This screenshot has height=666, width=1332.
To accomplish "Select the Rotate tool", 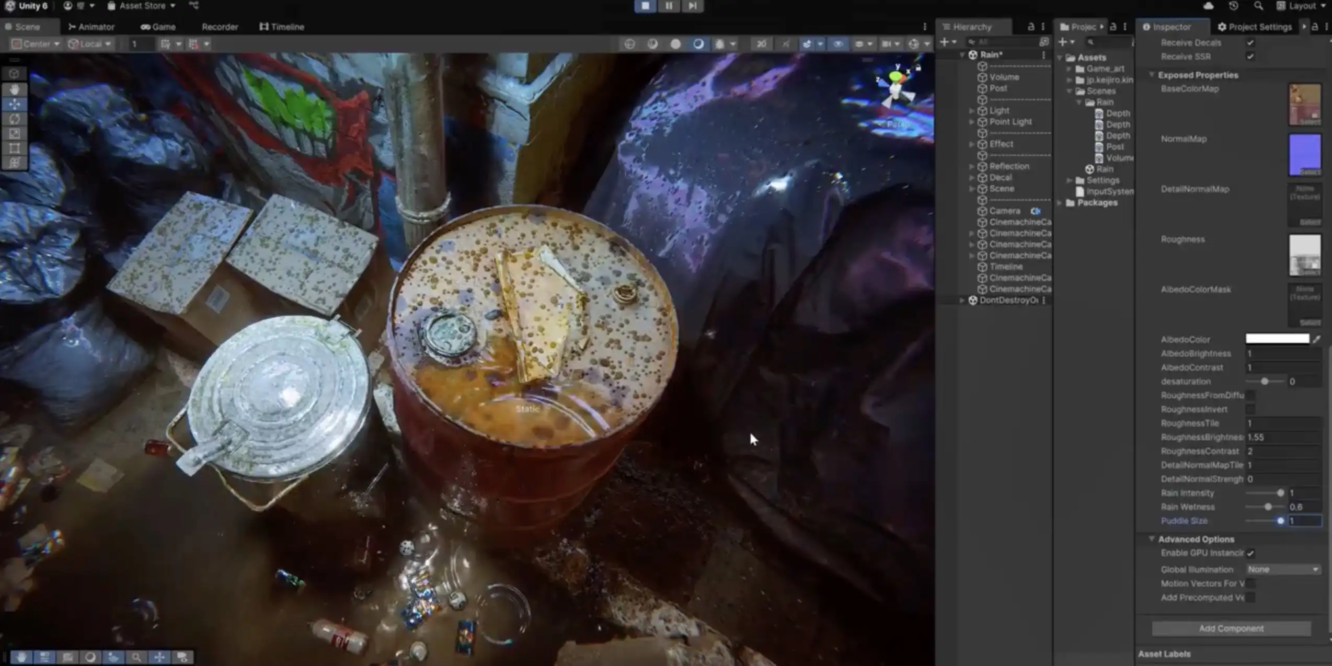I will pyautogui.click(x=15, y=119).
